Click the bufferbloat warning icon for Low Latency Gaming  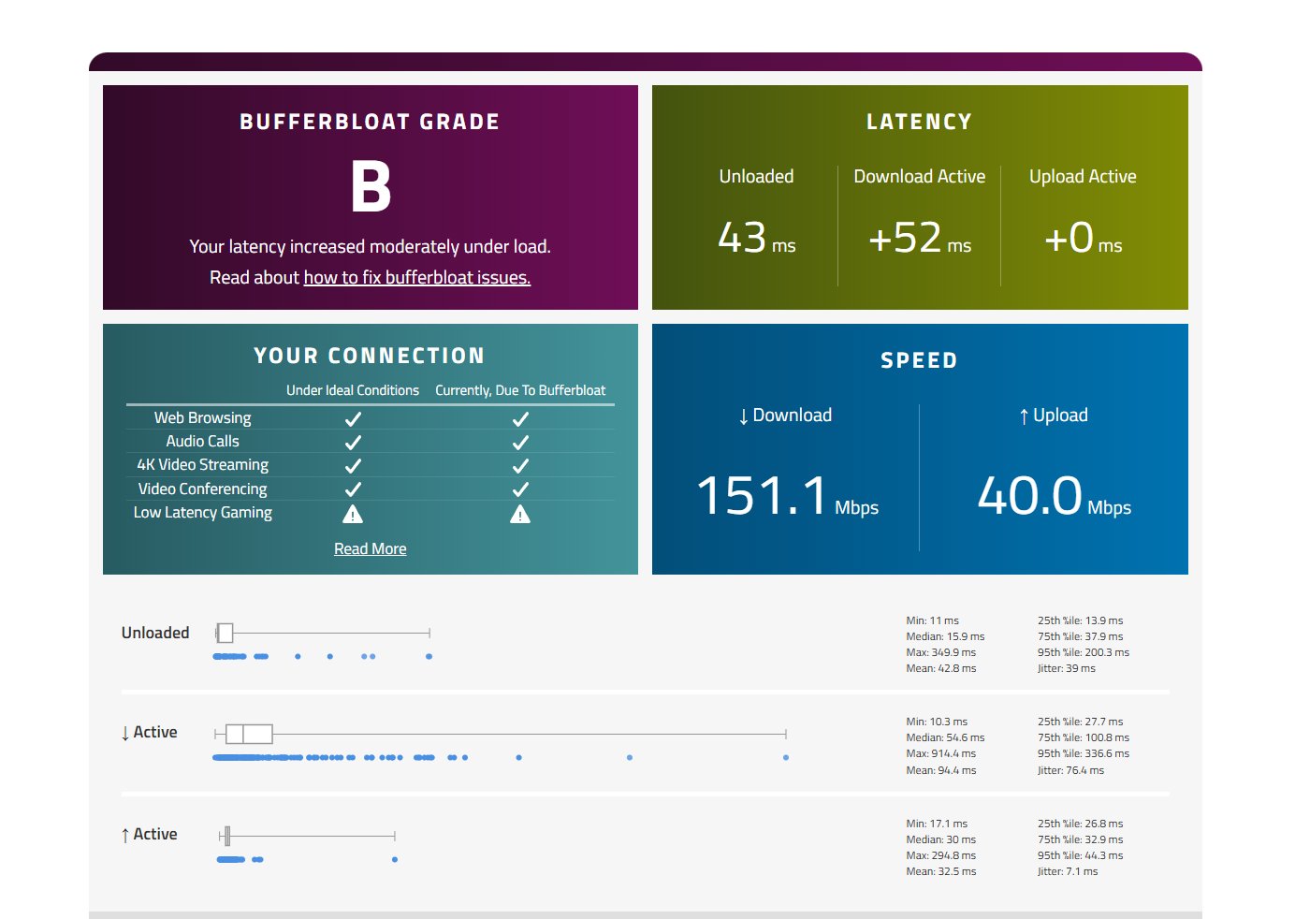click(x=521, y=513)
